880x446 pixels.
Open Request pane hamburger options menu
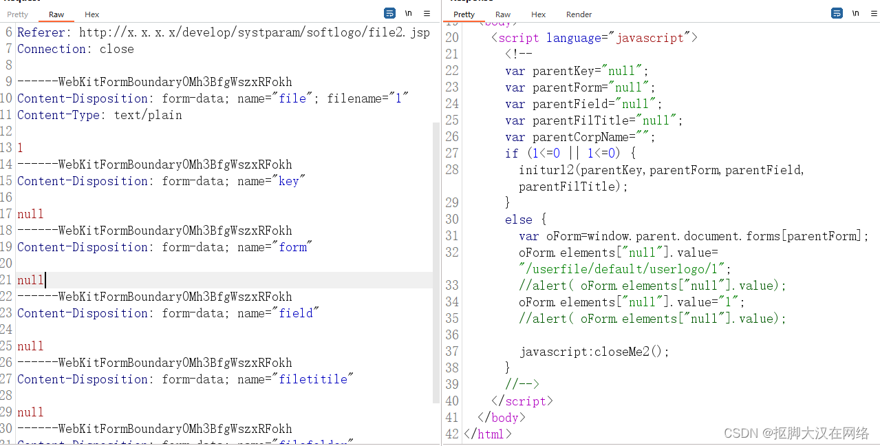pyautogui.click(x=427, y=13)
